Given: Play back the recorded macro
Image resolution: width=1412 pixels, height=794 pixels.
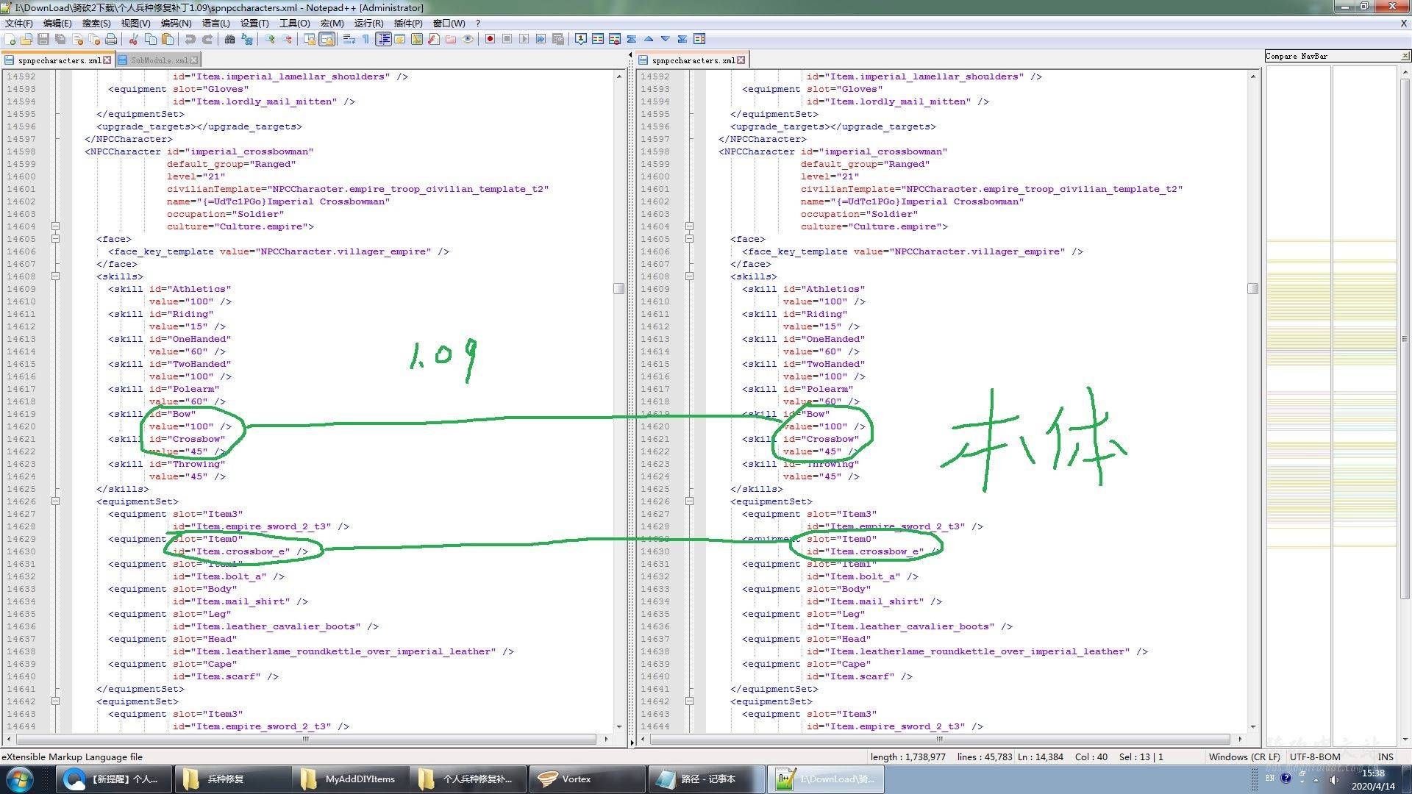Looking at the screenshot, I should [524, 39].
